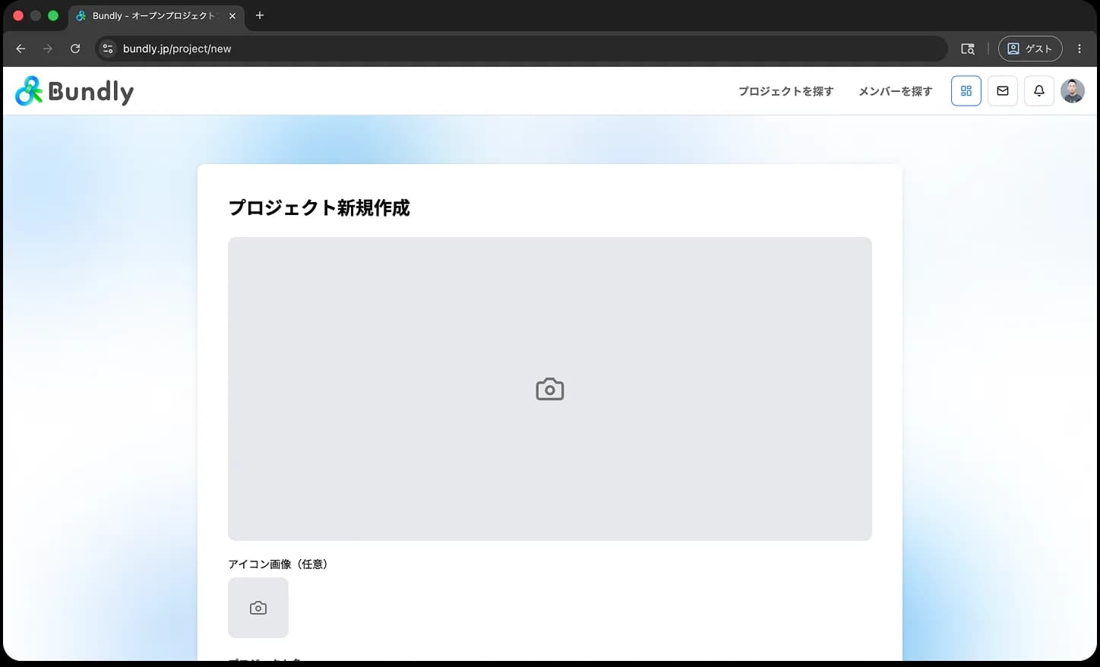Open a new browser tab with plus
Image resolution: width=1100 pixels, height=667 pixels.
(260, 15)
